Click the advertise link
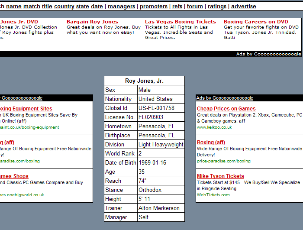The width and height of the screenshot is (303, 230). tap(243, 6)
